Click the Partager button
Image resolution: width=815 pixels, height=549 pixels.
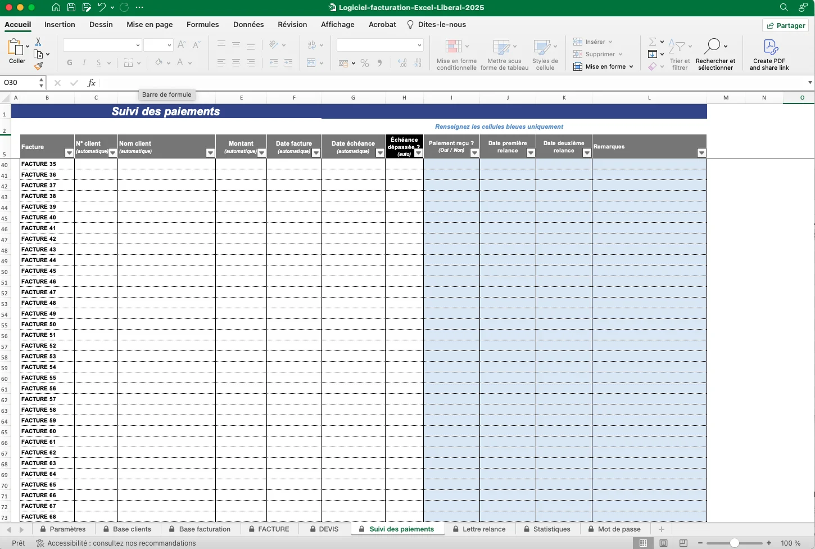coord(785,25)
